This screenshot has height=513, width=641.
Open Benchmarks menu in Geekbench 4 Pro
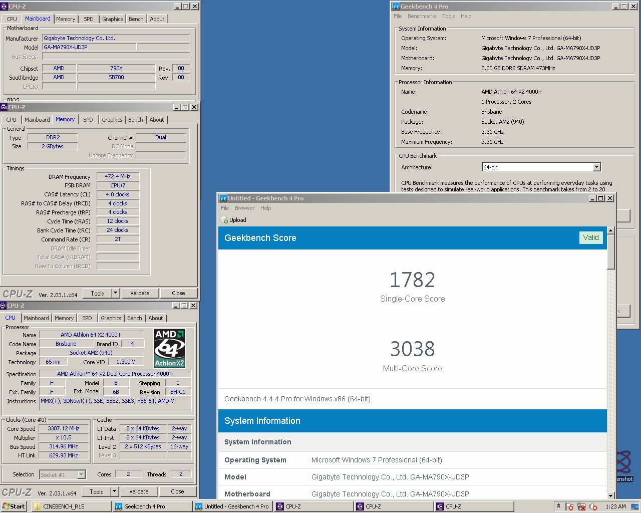click(422, 16)
